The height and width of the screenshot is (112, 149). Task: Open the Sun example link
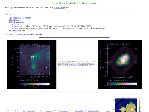pyautogui.click(x=24, y=111)
